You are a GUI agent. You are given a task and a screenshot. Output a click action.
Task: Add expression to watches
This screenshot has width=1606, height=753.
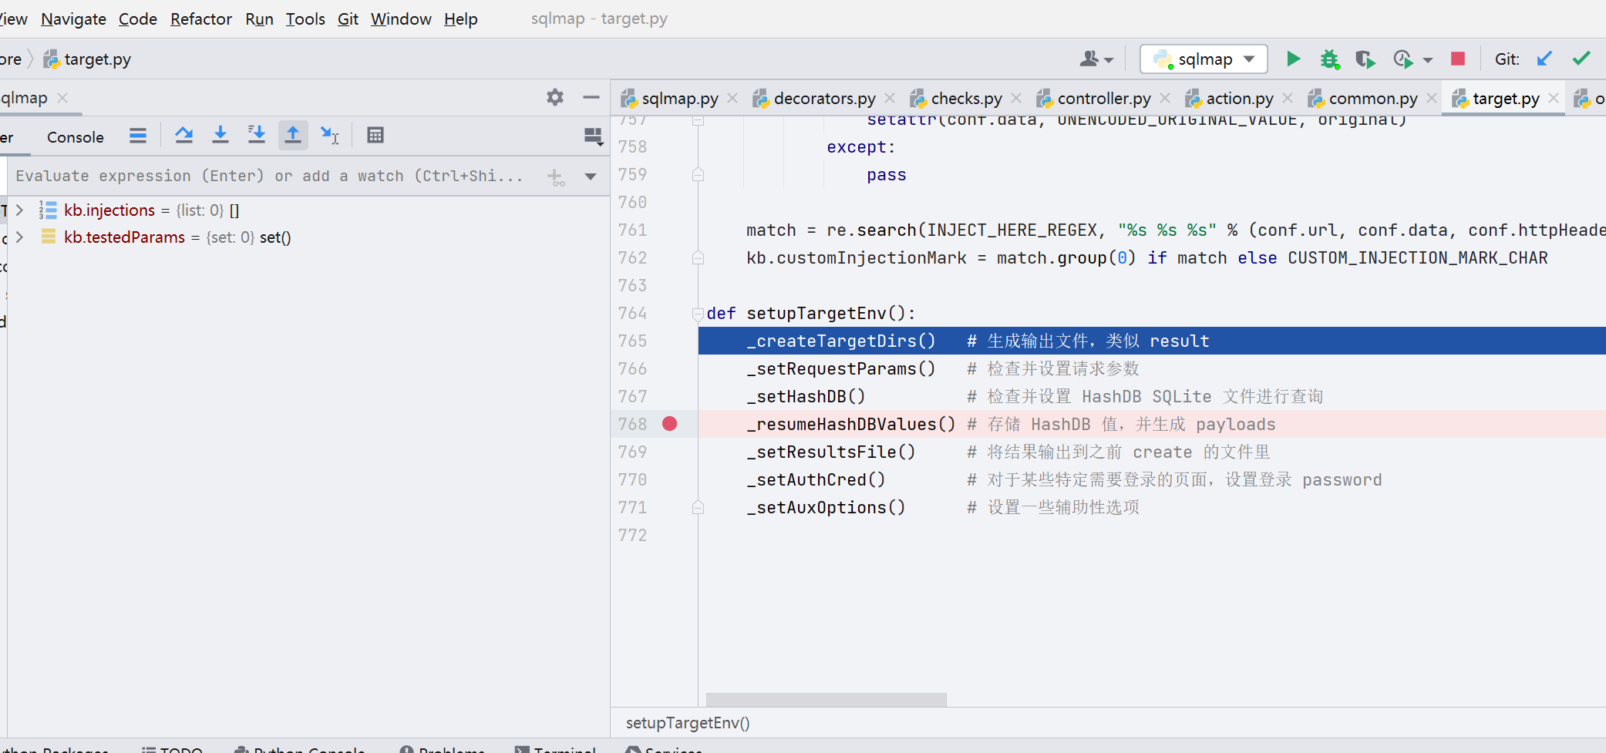556,176
